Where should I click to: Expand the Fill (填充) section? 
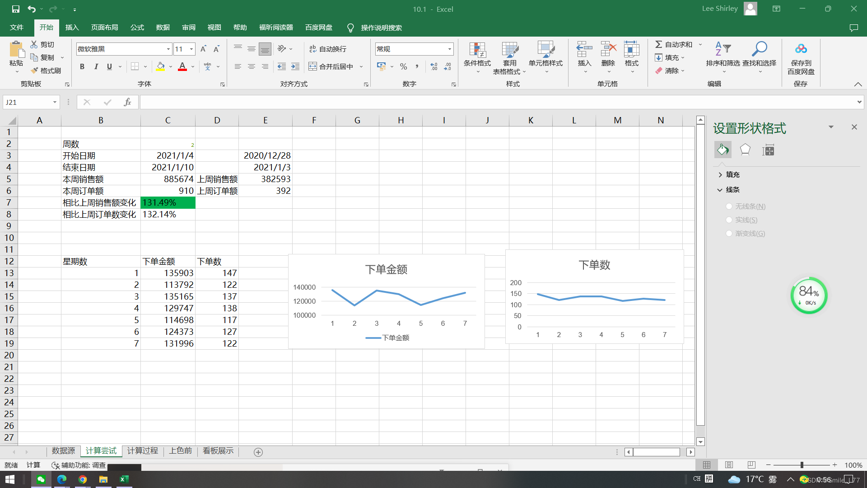click(x=728, y=174)
